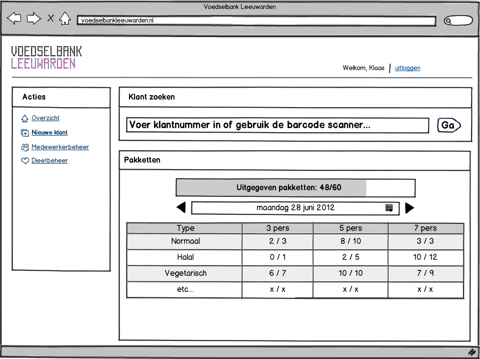Click the Ga button
Image resolution: width=480 pixels, height=359 pixels.
[x=449, y=125]
